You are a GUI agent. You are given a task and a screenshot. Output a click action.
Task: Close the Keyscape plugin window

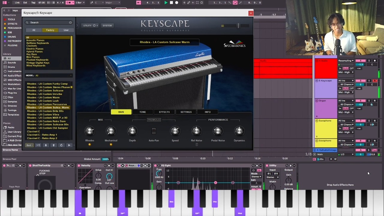(x=251, y=13)
